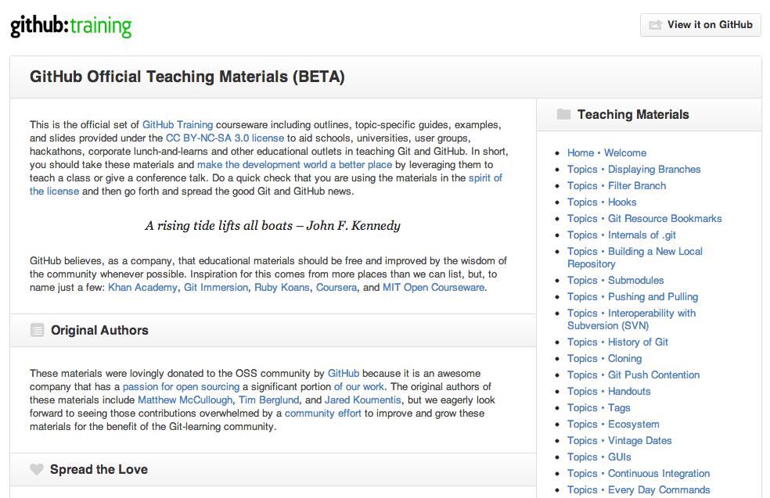Click the "Original Authors" section heading
The height and width of the screenshot is (498, 770).
99,330
